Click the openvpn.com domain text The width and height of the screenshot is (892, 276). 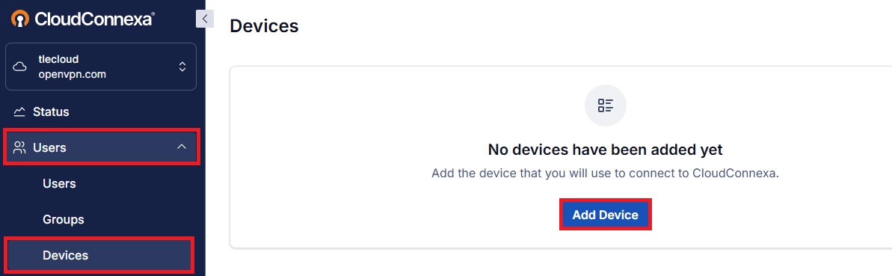tap(73, 75)
